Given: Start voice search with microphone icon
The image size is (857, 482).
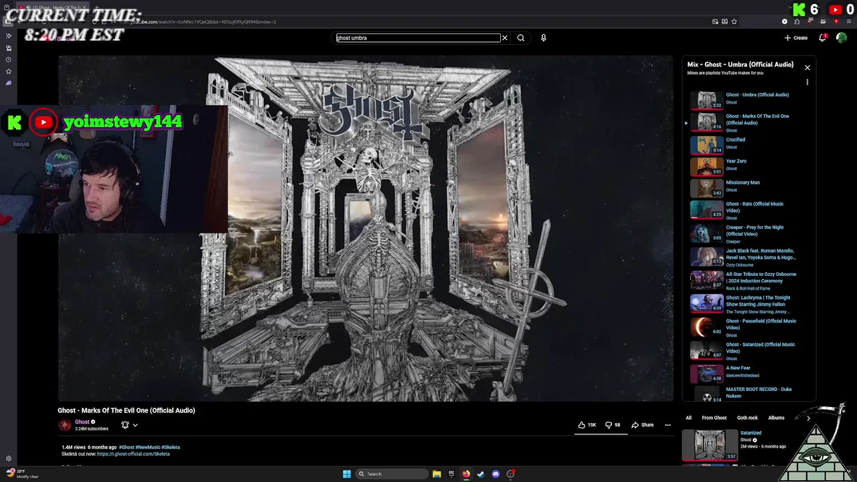Looking at the screenshot, I should [x=544, y=38].
